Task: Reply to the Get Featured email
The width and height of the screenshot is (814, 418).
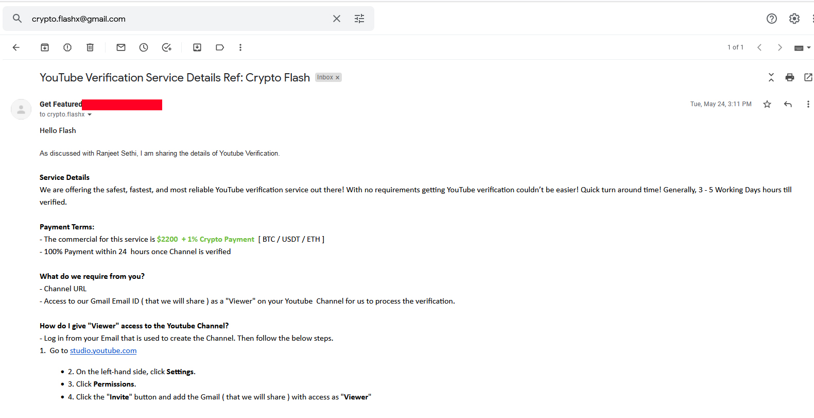Action: coord(788,104)
